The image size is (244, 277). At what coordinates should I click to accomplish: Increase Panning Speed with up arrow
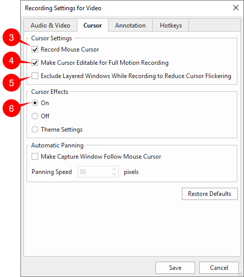point(114,169)
